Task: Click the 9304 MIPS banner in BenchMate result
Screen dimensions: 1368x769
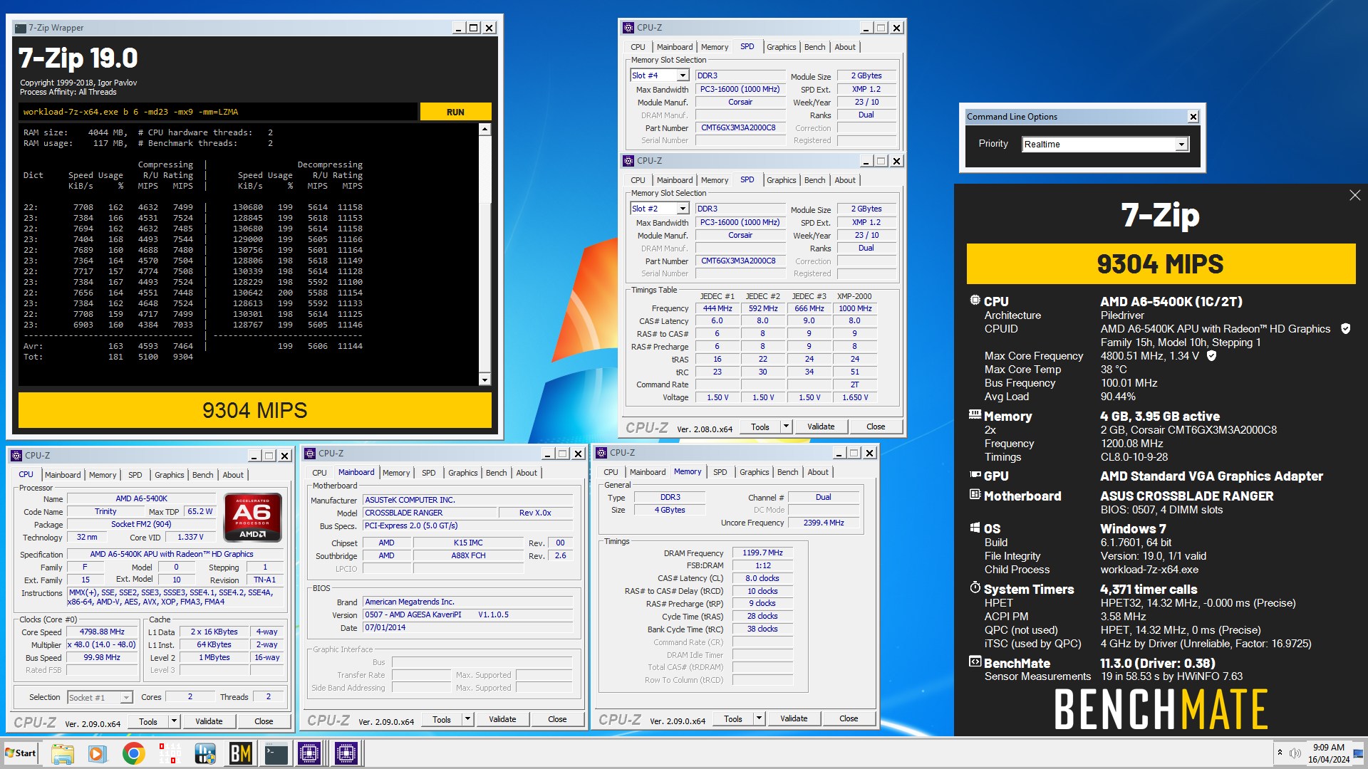Action: 1161,264
